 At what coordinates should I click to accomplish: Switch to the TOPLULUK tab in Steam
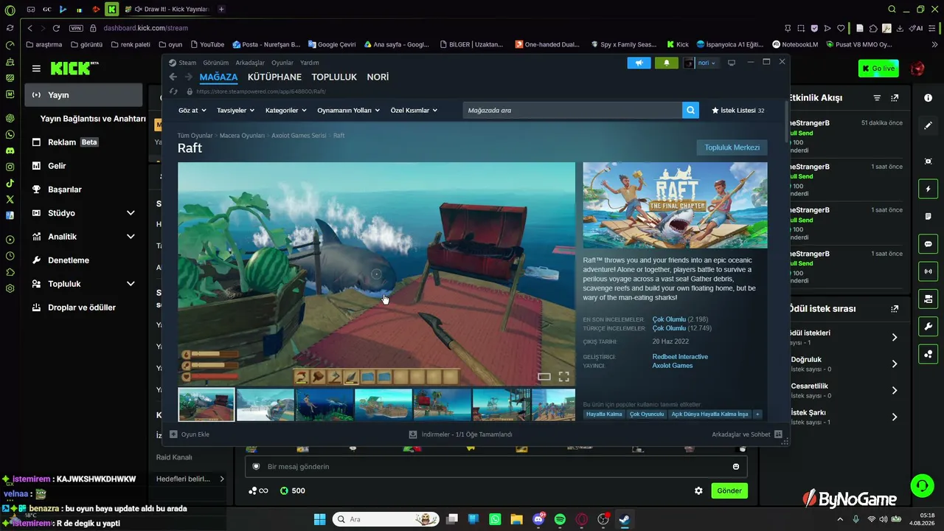click(334, 77)
